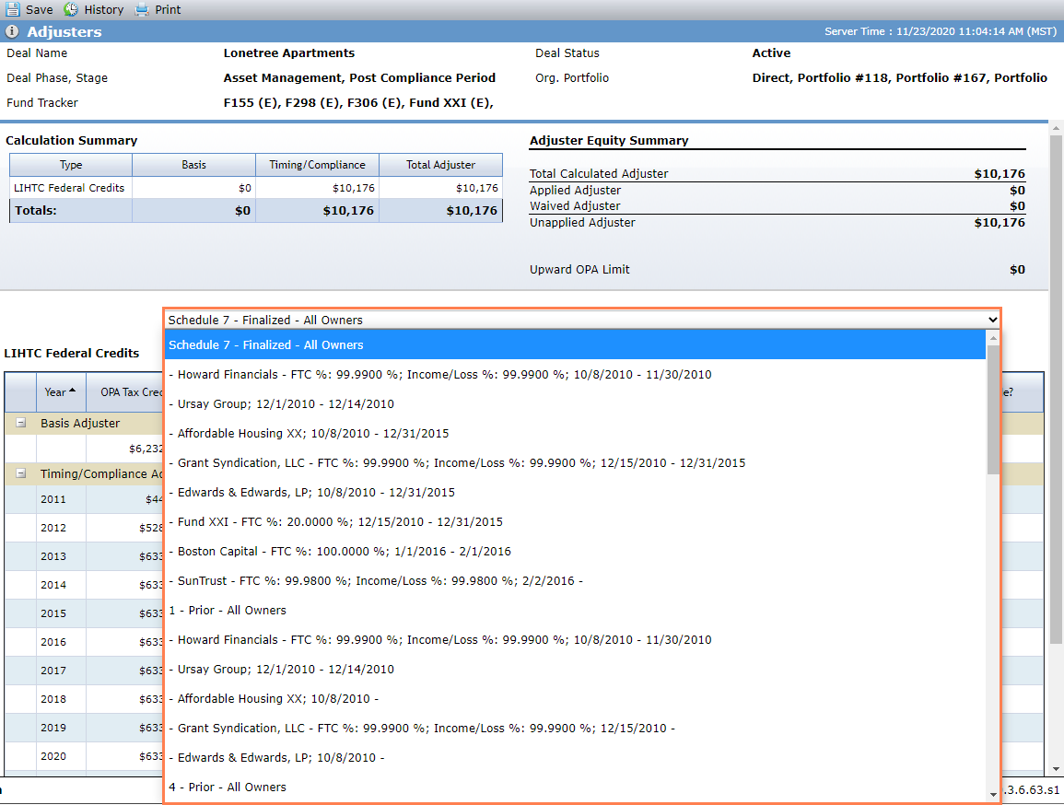Click the Lonetree Apartments deal name

[289, 52]
